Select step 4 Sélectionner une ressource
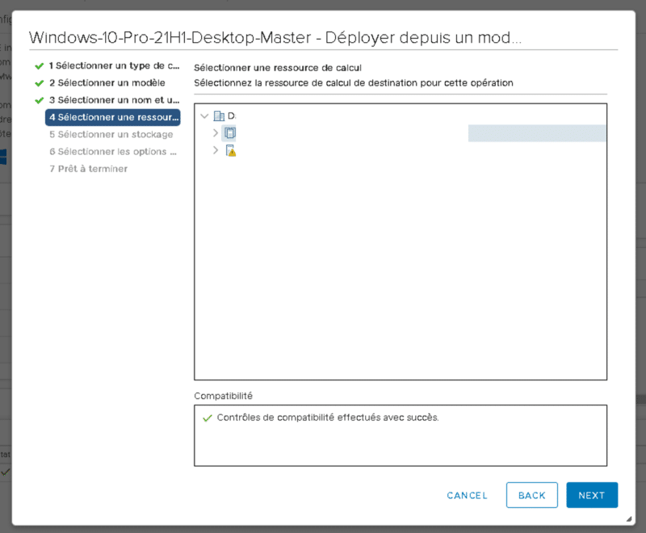The width and height of the screenshot is (646, 533). (113, 118)
